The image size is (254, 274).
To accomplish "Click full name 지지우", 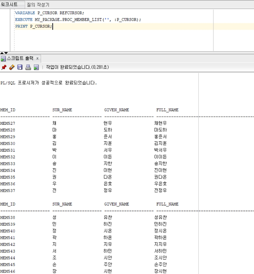I will click(x=160, y=244).
